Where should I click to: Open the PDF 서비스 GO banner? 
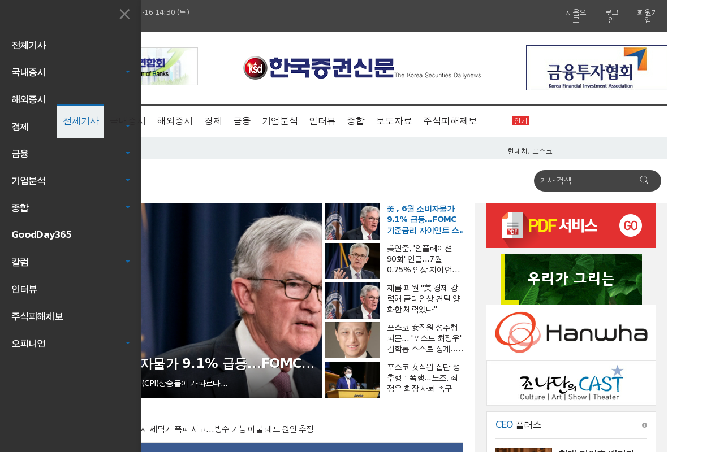(571, 225)
